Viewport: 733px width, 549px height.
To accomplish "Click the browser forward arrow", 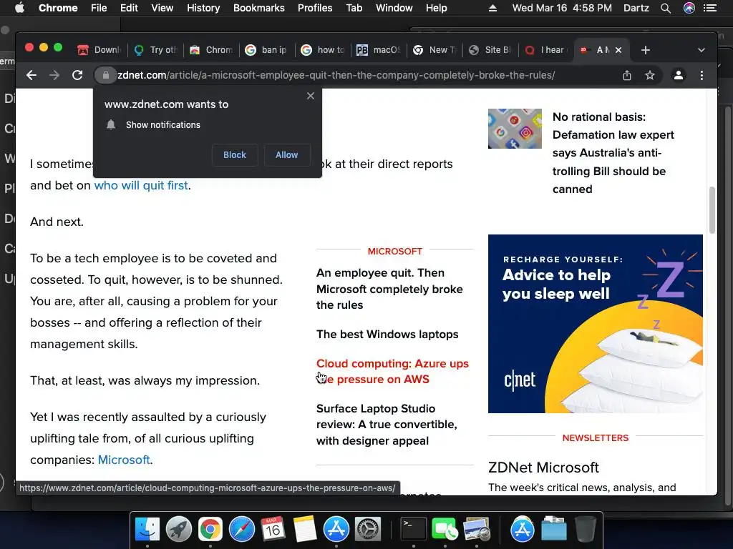I will pos(54,75).
